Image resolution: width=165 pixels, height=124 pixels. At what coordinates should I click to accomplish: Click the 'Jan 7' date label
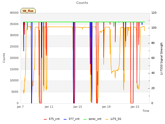click(20, 107)
